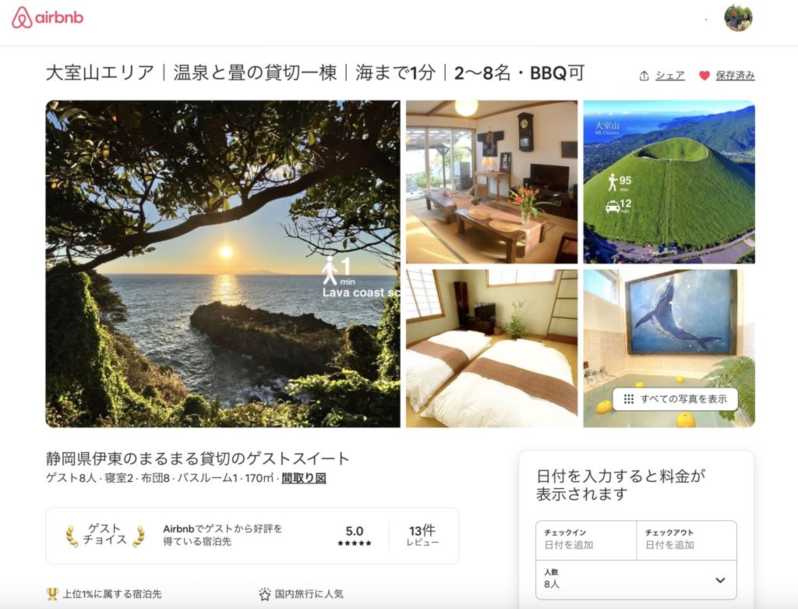Click the Airbnb logo icon
Screen dimensions: 798x609
point(21,18)
